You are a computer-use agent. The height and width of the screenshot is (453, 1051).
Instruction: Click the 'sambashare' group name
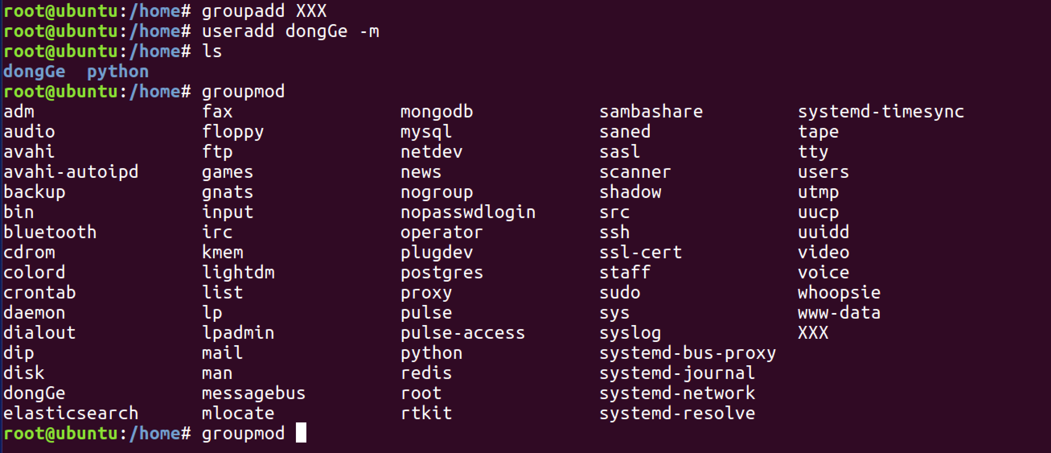point(651,112)
